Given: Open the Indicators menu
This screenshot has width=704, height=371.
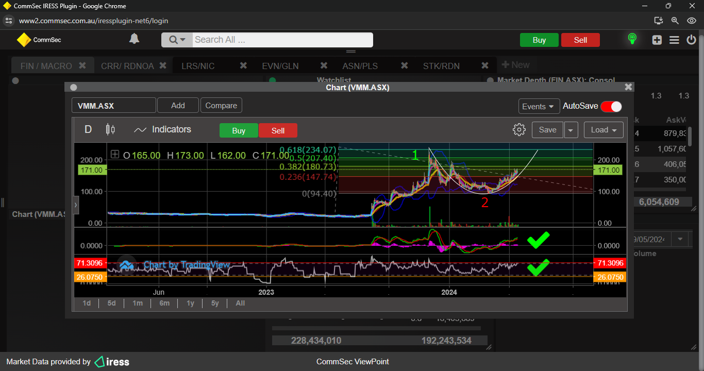Looking at the screenshot, I should tap(162, 129).
